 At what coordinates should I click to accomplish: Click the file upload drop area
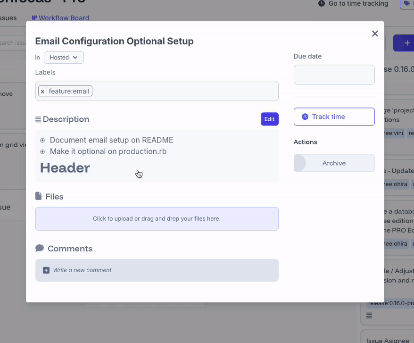click(x=157, y=219)
